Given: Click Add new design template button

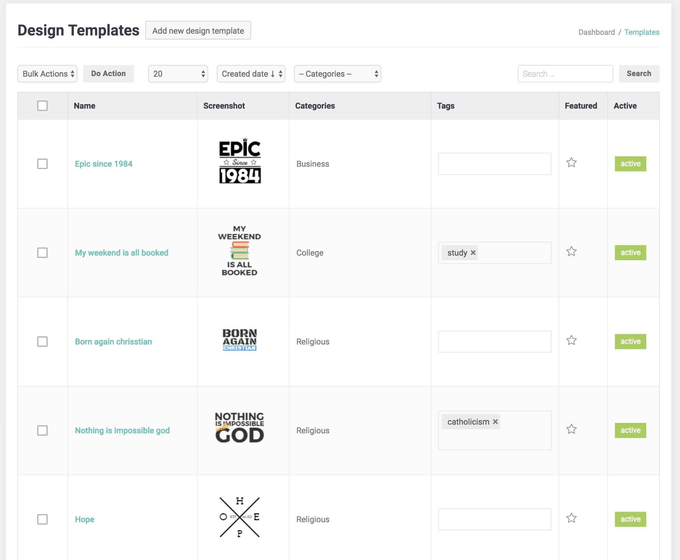Looking at the screenshot, I should [x=198, y=31].
